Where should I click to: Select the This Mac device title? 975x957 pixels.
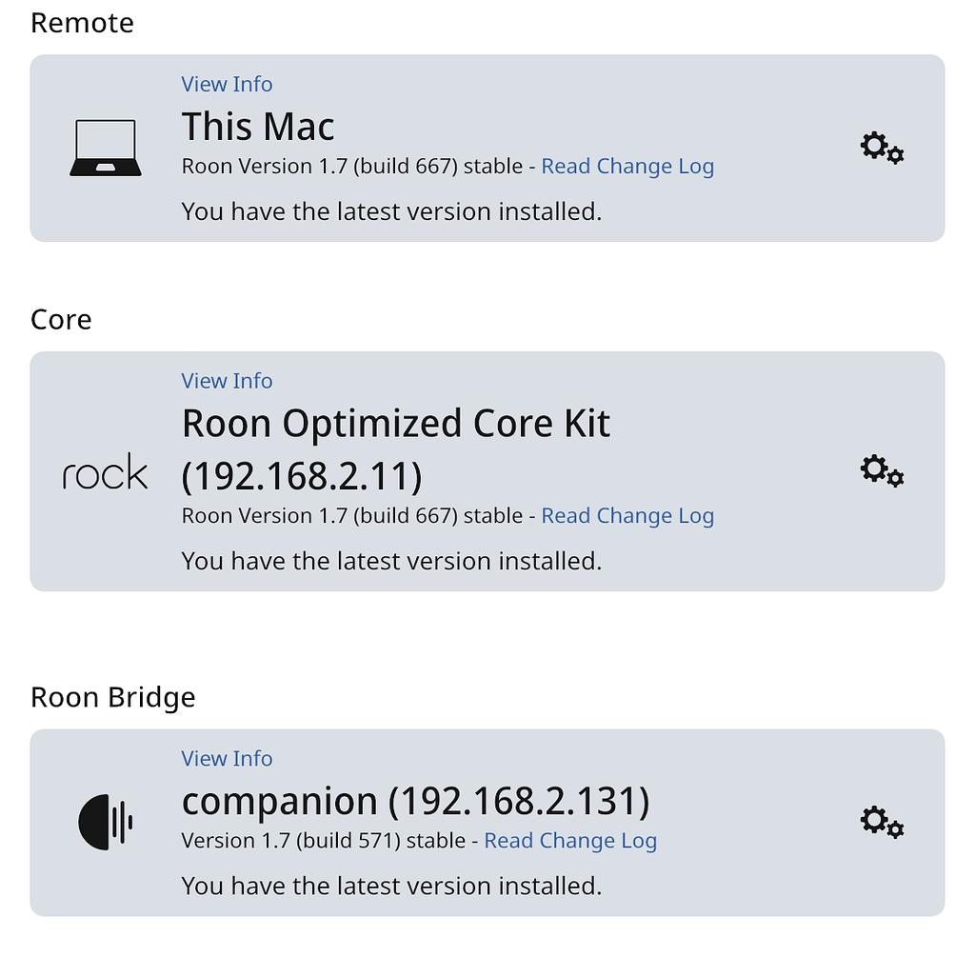coord(257,126)
